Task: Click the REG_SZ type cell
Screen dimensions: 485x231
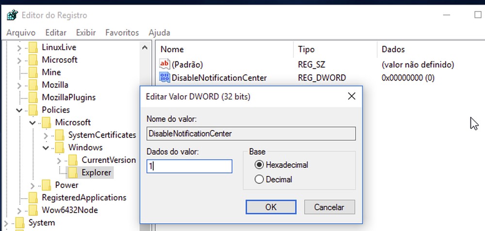Action: [311, 65]
